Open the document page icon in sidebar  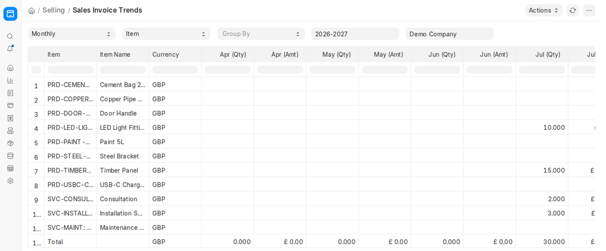pyautogui.click(x=10, y=93)
